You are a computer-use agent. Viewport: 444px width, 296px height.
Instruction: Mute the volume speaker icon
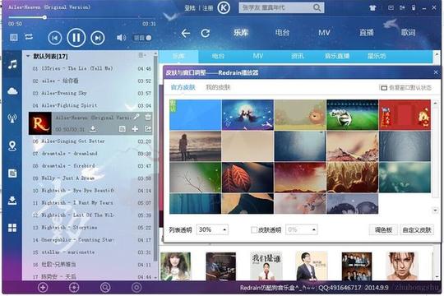(121, 37)
